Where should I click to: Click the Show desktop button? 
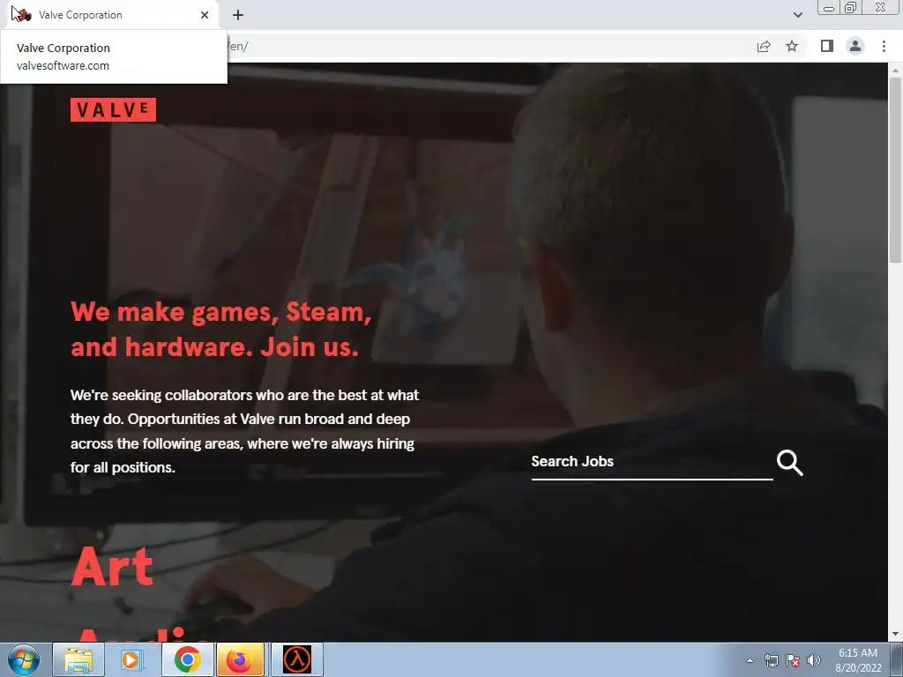[897, 659]
